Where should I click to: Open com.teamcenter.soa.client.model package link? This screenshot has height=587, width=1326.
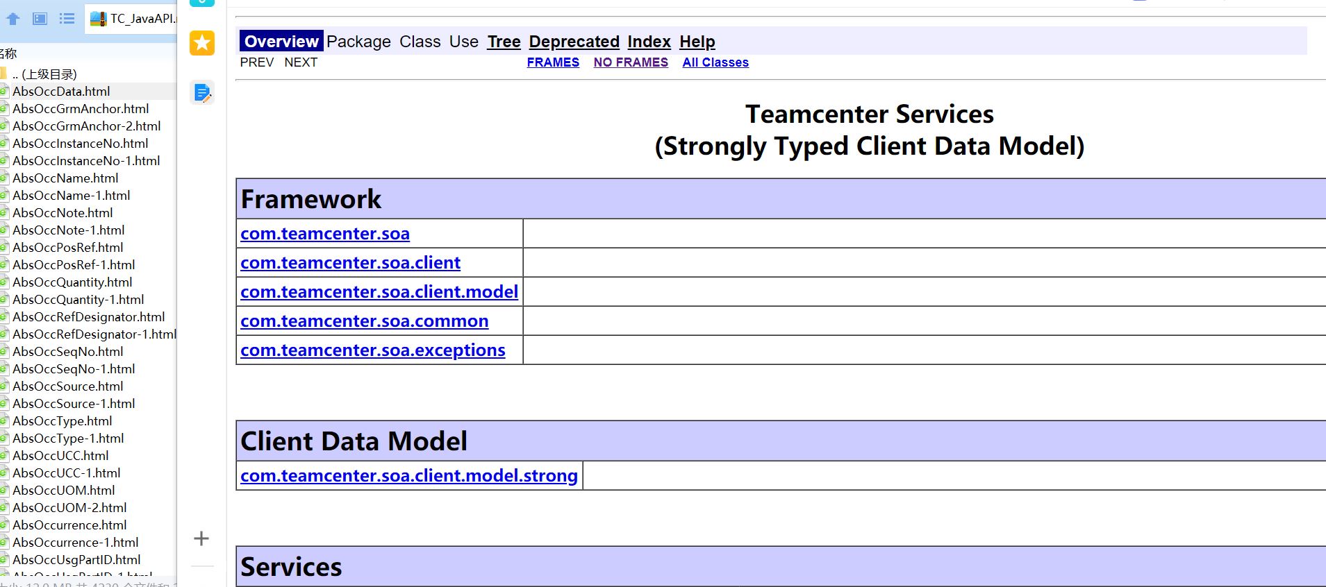(x=379, y=292)
